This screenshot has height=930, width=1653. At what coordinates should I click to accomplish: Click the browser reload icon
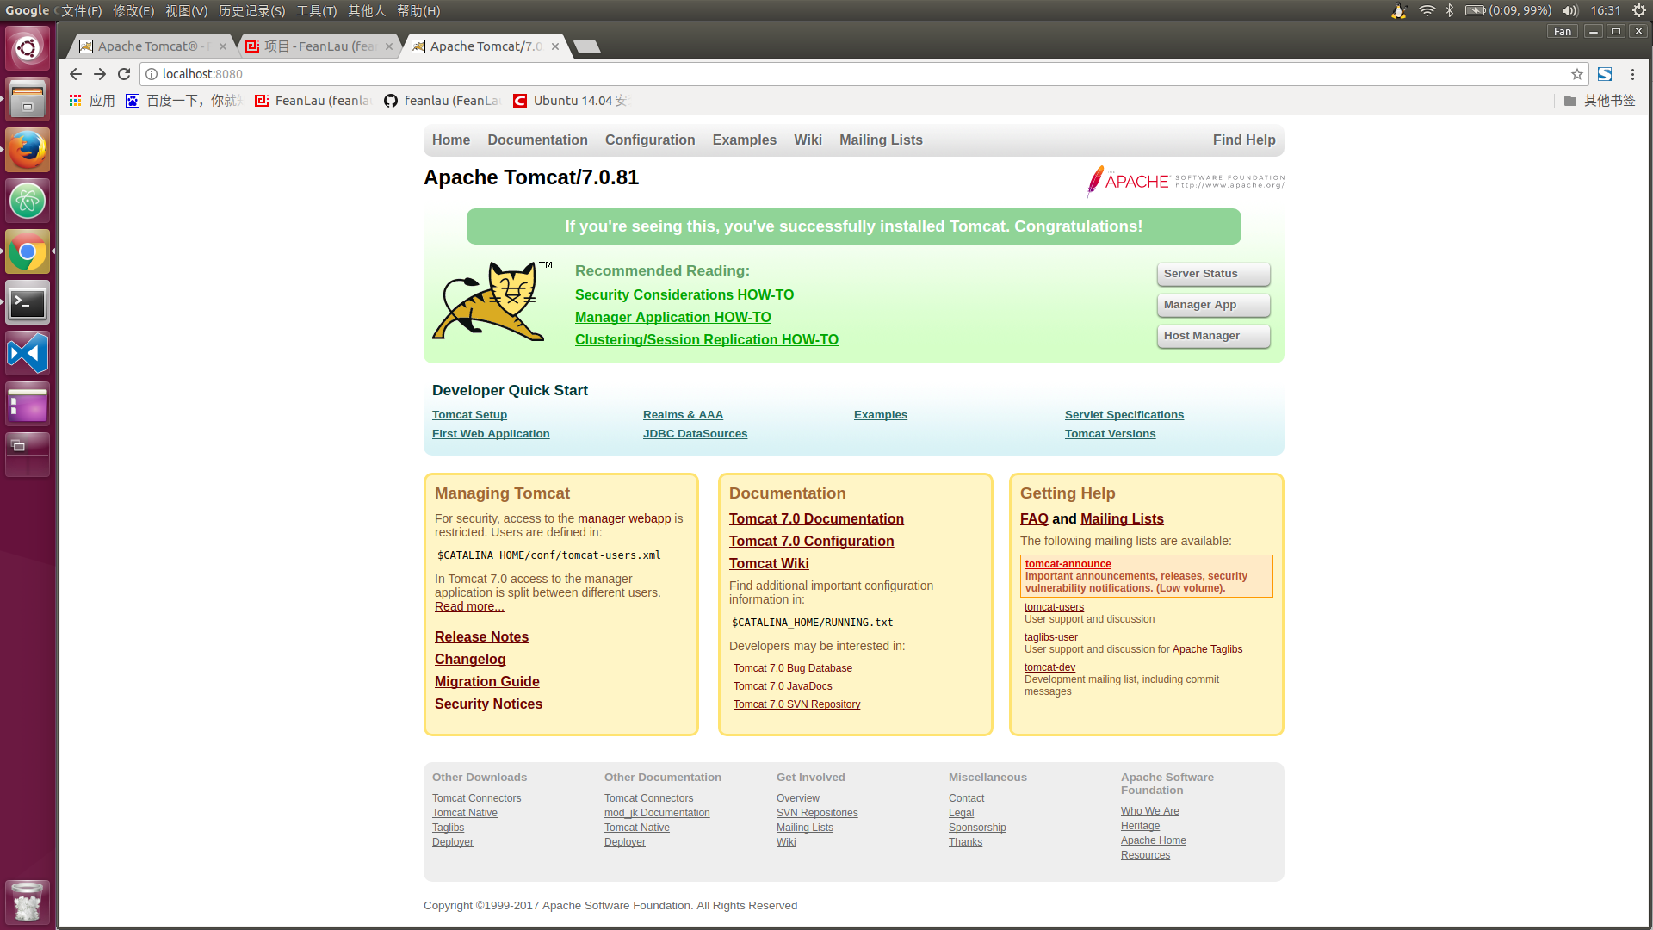[x=124, y=74]
